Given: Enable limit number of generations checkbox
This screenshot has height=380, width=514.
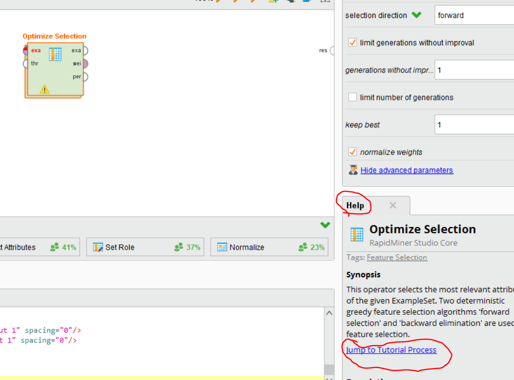Looking at the screenshot, I should click(353, 97).
